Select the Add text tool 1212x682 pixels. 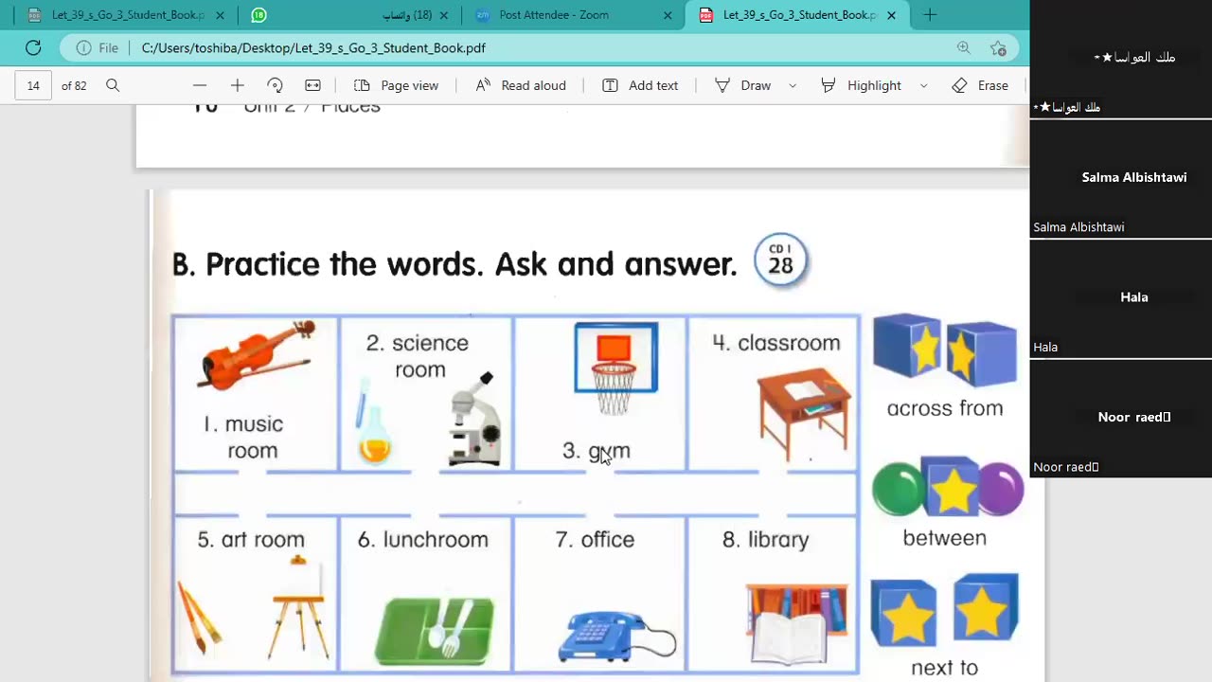(x=640, y=85)
